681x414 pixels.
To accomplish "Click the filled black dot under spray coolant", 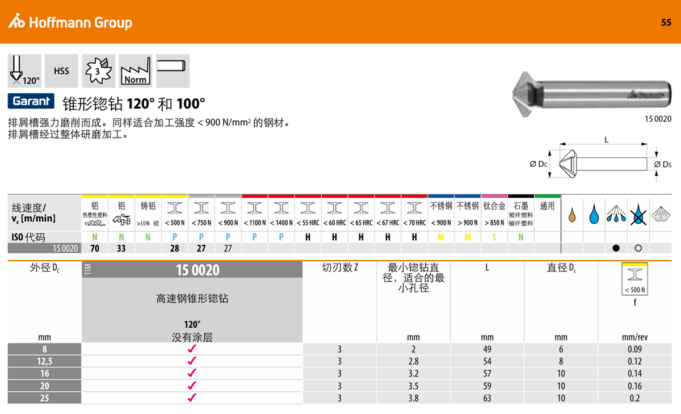I will pyautogui.click(x=616, y=248).
